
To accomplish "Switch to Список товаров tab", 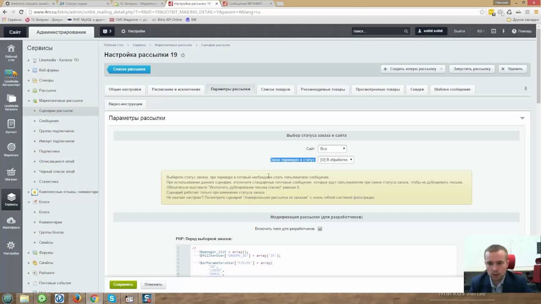I will coord(276,89).
